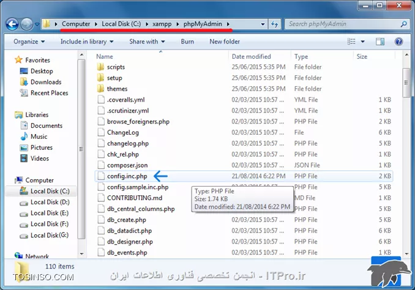Open Help via question mark icon

pos(398,42)
